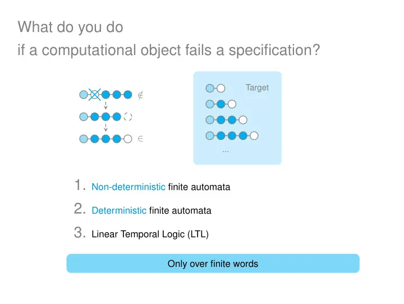The width and height of the screenshot is (404, 304).
Task: Click the Only over finite words banner
Action: tap(213, 264)
